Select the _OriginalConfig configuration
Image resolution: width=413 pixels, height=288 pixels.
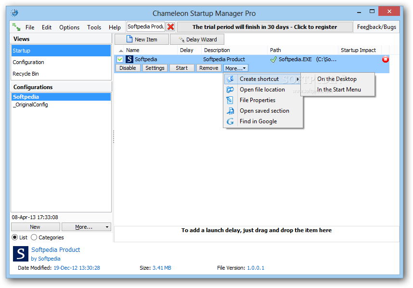click(x=61, y=105)
